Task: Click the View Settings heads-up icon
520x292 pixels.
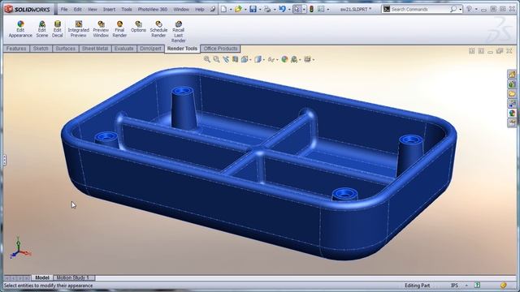Action: (307, 59)
